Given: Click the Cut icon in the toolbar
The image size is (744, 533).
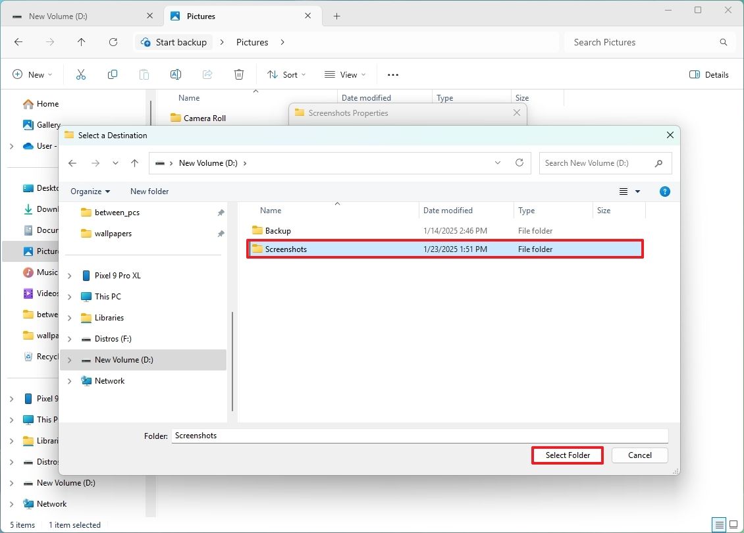Looking at the screenshot, I should (x=80, y=74).
